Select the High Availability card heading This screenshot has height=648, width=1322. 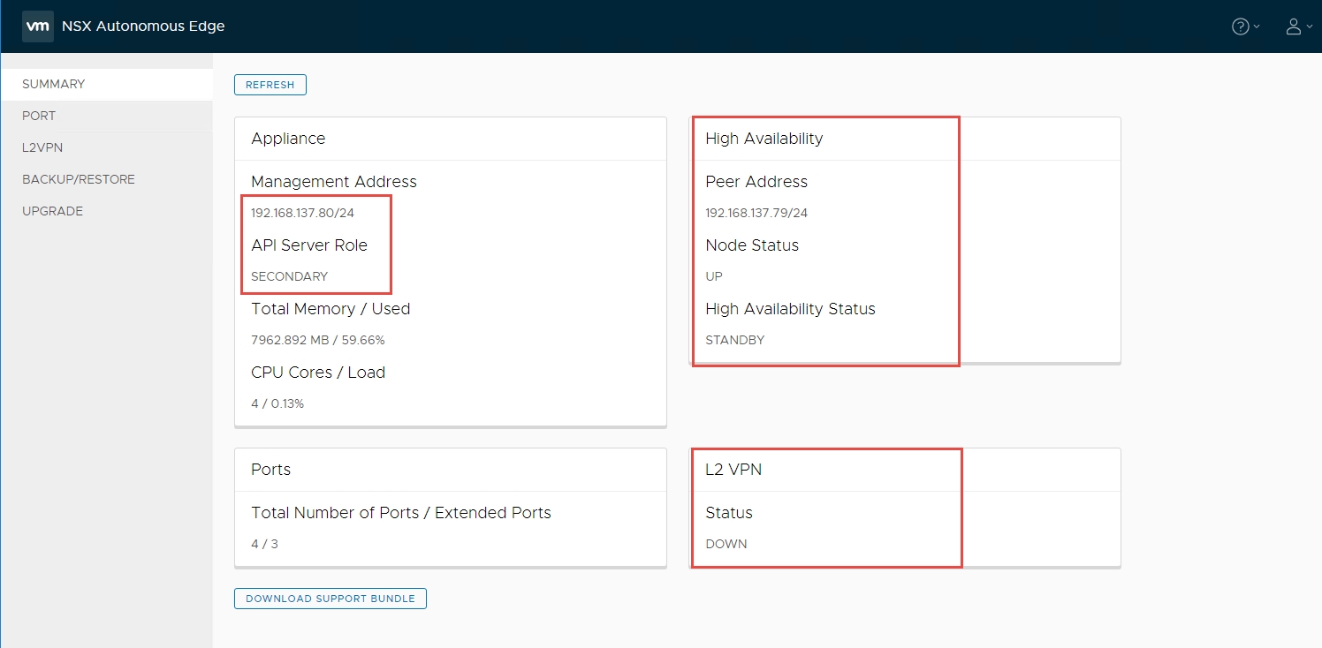[x=764, y=139]
